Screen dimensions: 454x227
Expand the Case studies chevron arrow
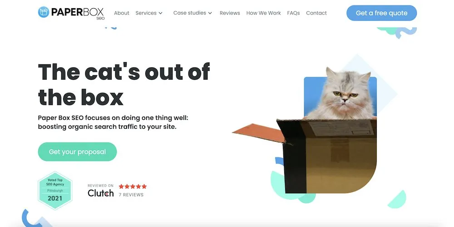pyautogui.click(x=210, y=13)
